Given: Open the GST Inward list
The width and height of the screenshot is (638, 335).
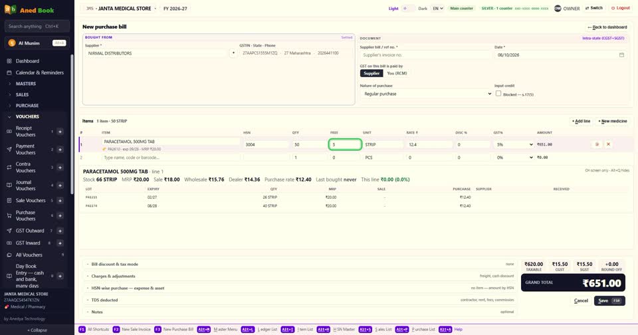Looking at the screenshot, I should [28, 243].
